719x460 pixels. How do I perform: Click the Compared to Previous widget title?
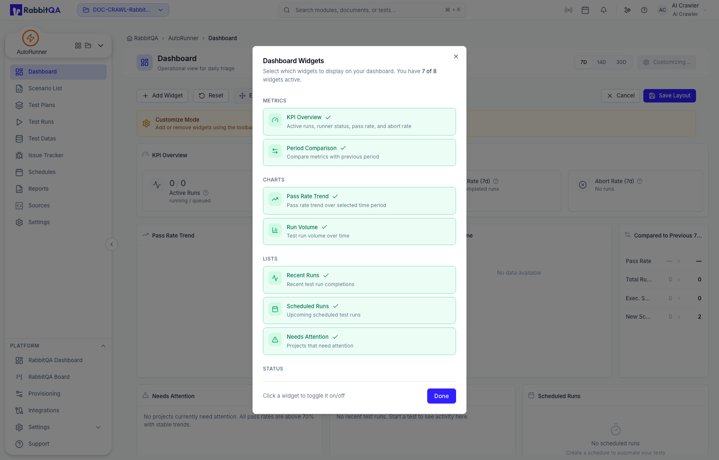668,236
